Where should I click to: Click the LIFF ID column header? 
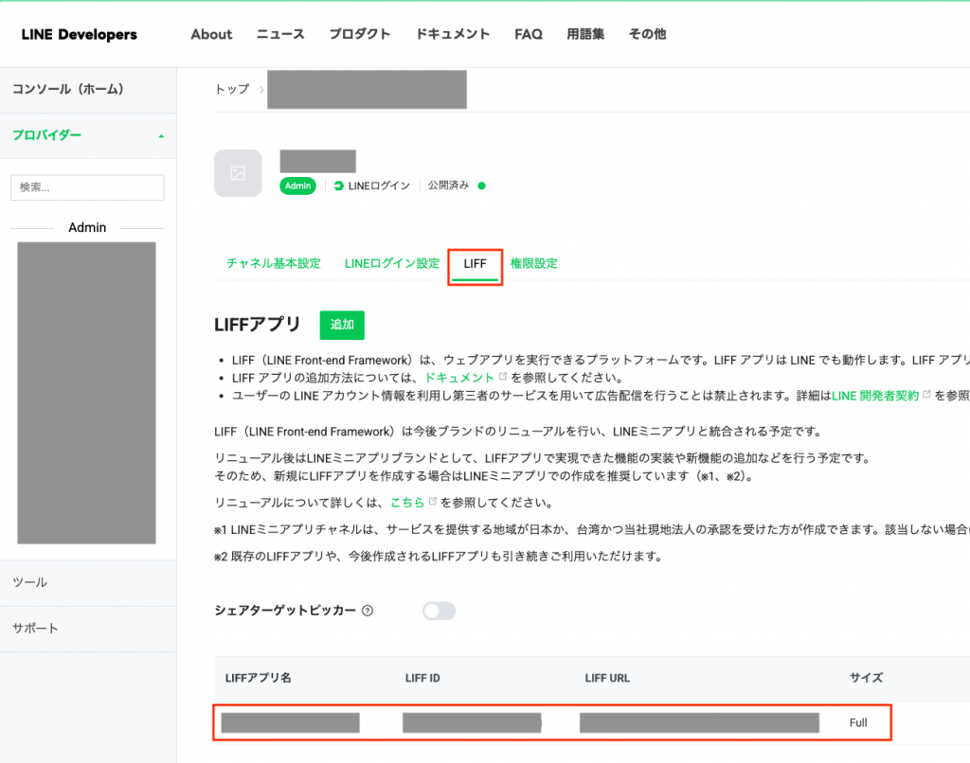tap(422, 679)
